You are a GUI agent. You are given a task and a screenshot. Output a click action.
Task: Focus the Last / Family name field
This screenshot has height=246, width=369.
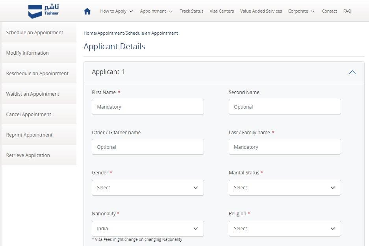point(285,147)
